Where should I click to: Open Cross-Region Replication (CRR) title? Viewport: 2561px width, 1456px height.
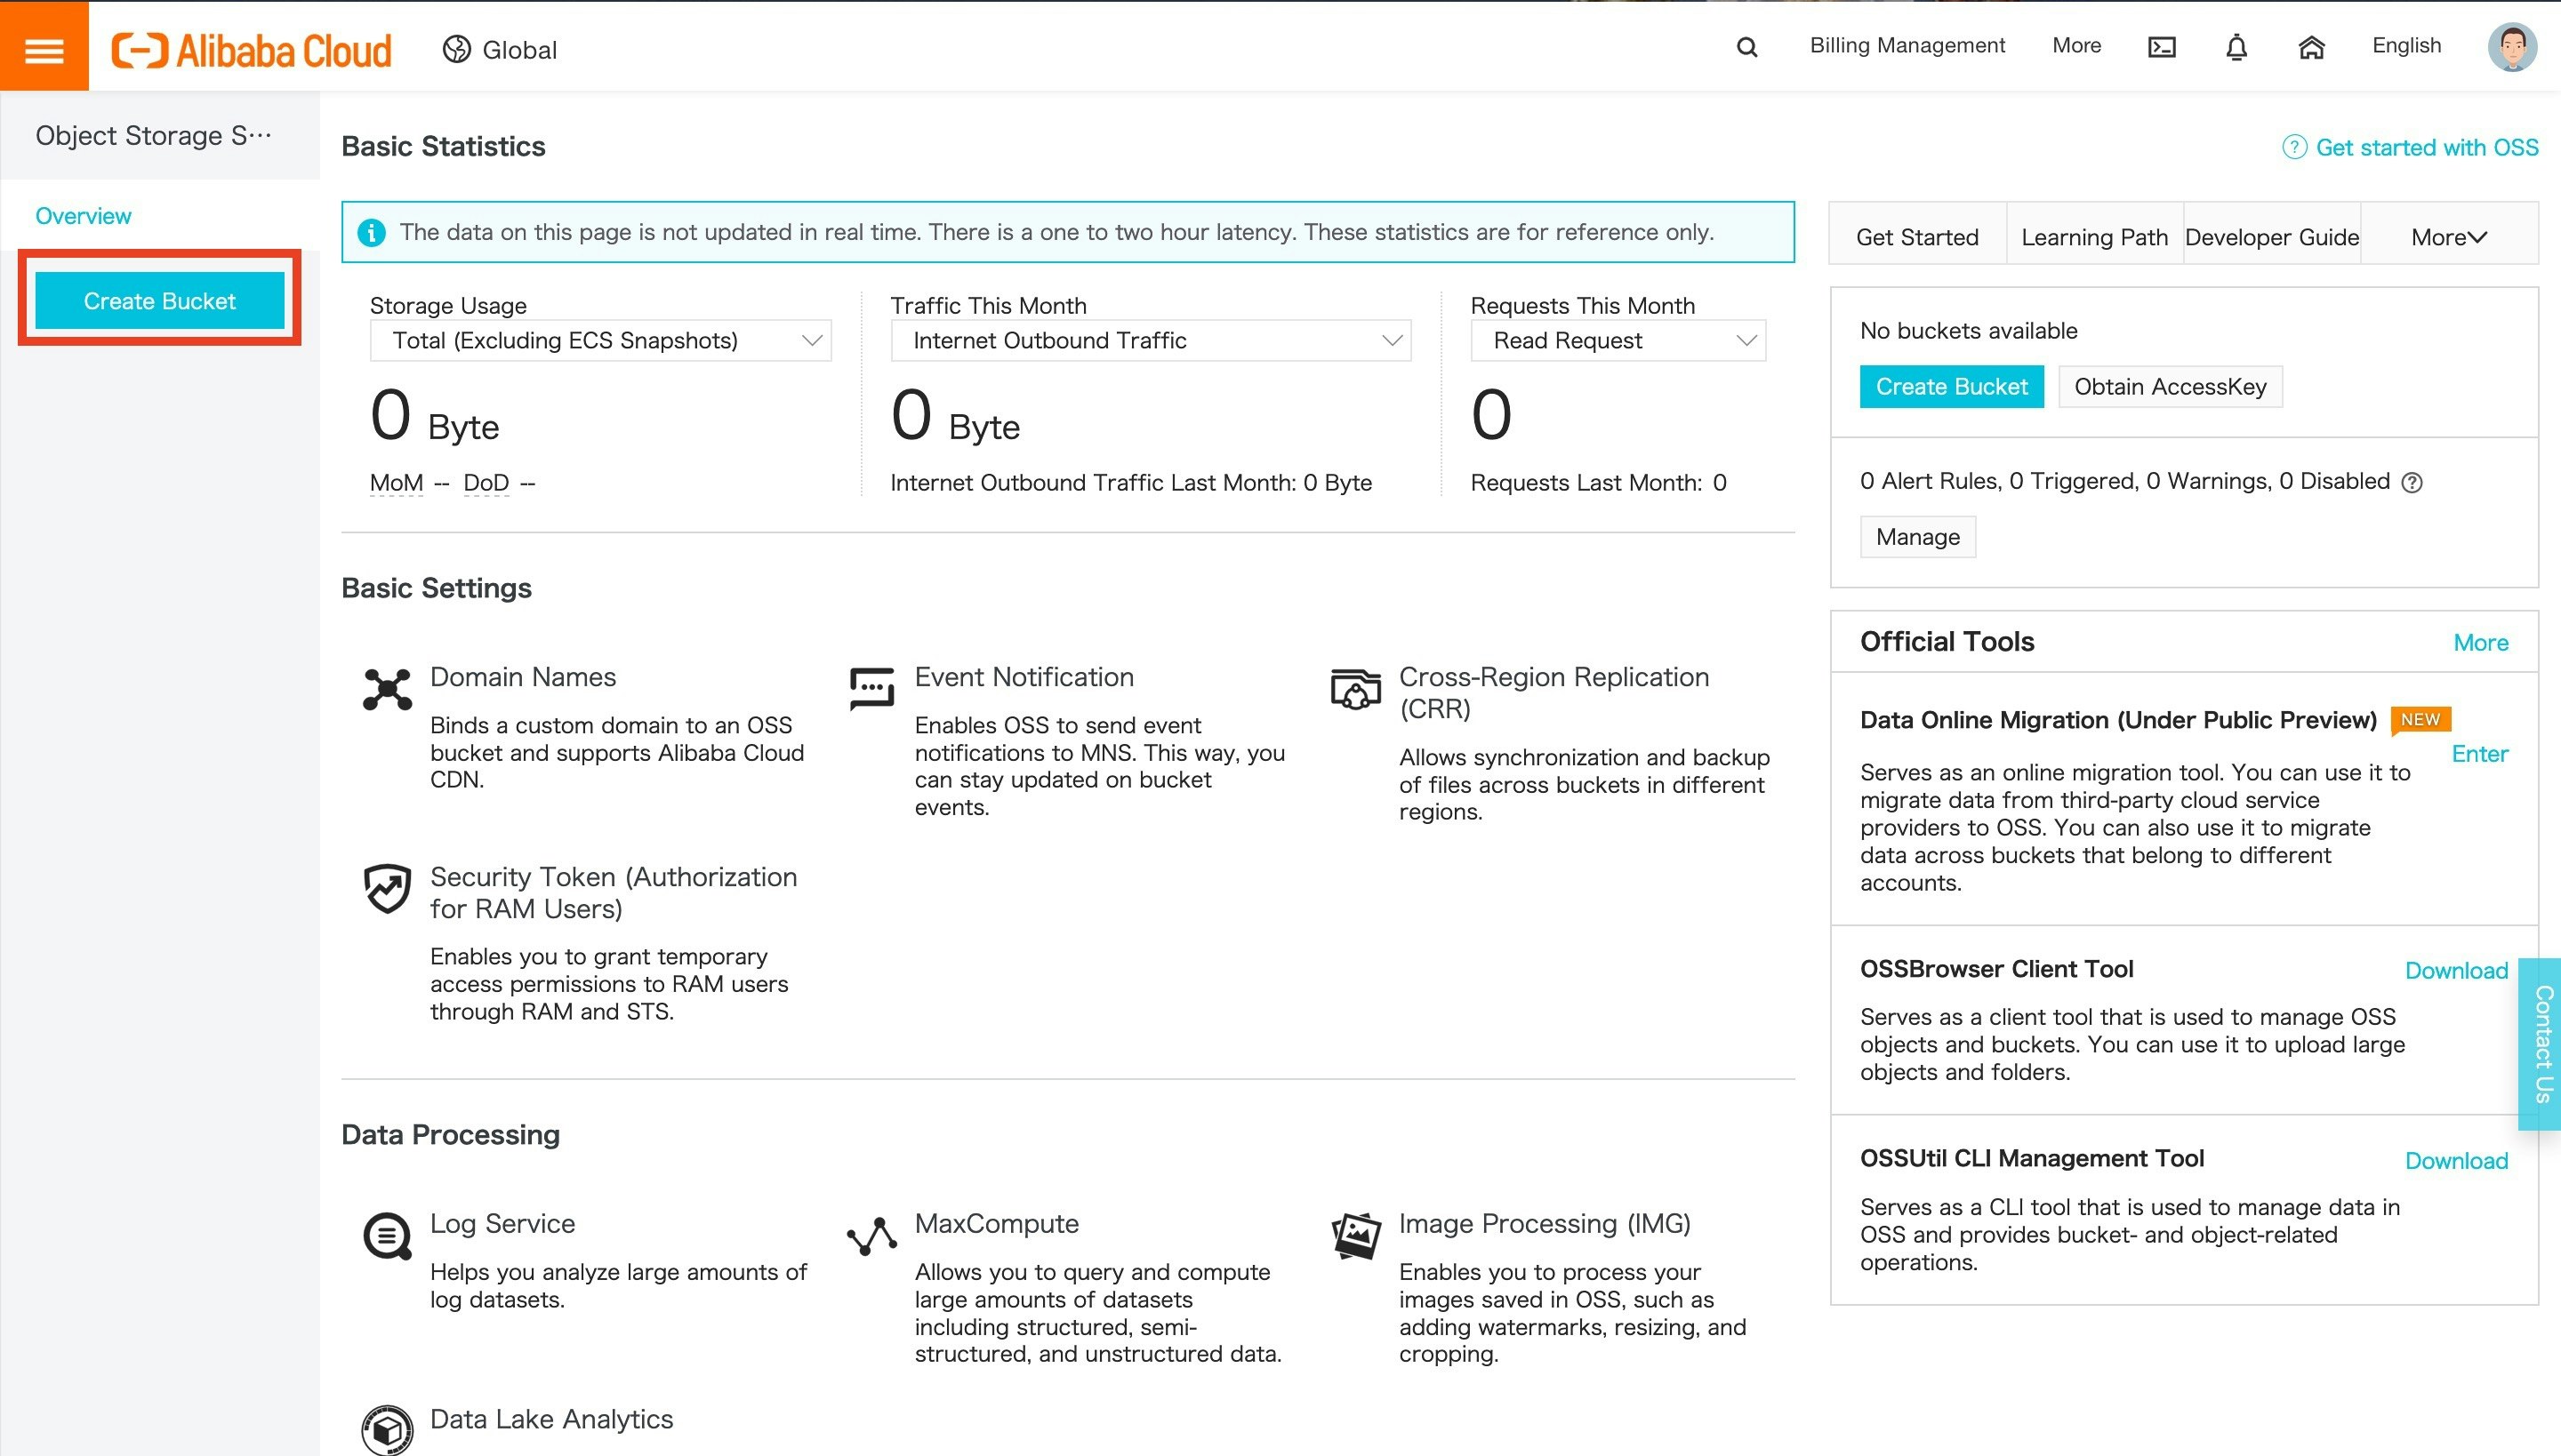1553,692
